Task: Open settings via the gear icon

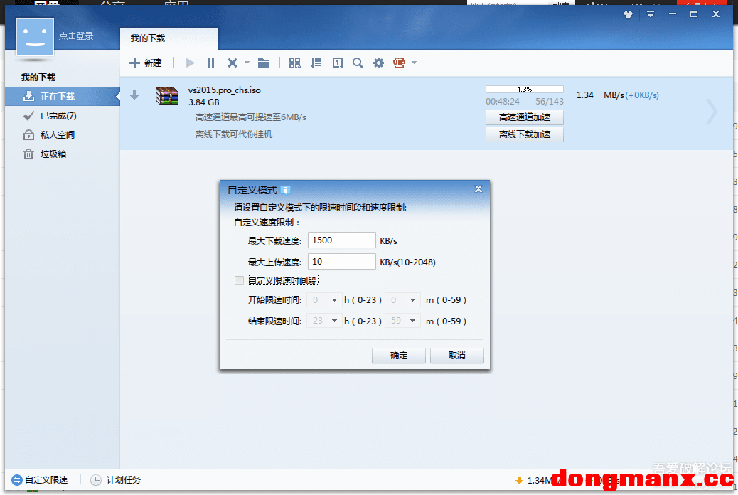Action: (x=378, y=63)
